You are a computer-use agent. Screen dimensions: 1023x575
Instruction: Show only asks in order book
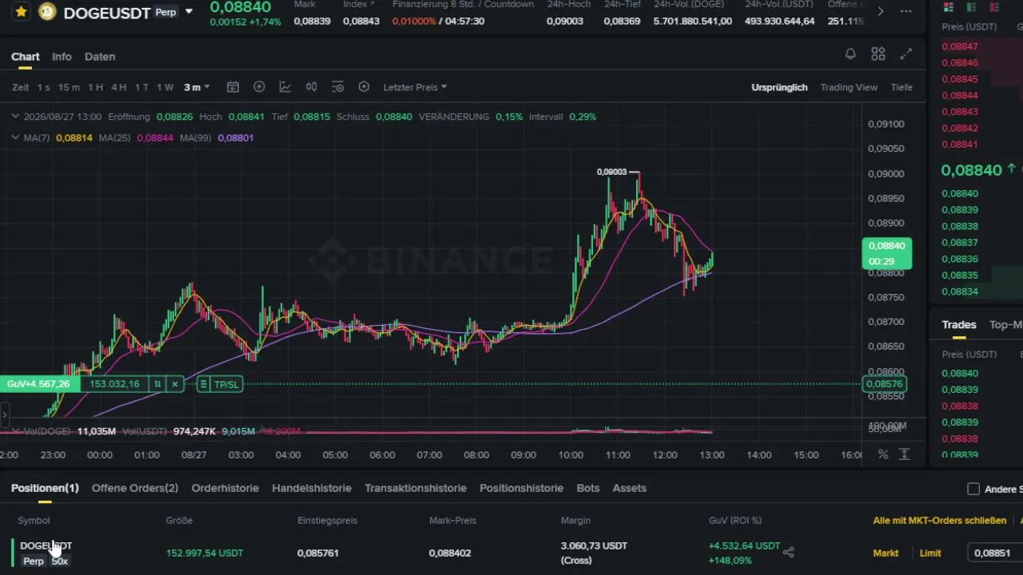995,7
